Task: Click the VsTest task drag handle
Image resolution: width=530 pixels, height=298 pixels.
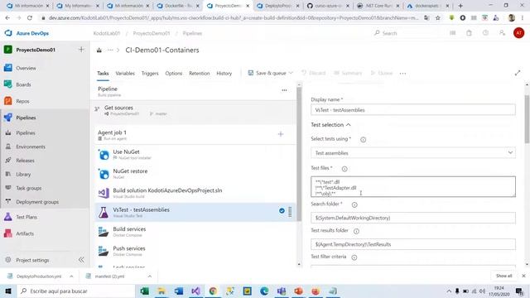Action: click(290, 212)
